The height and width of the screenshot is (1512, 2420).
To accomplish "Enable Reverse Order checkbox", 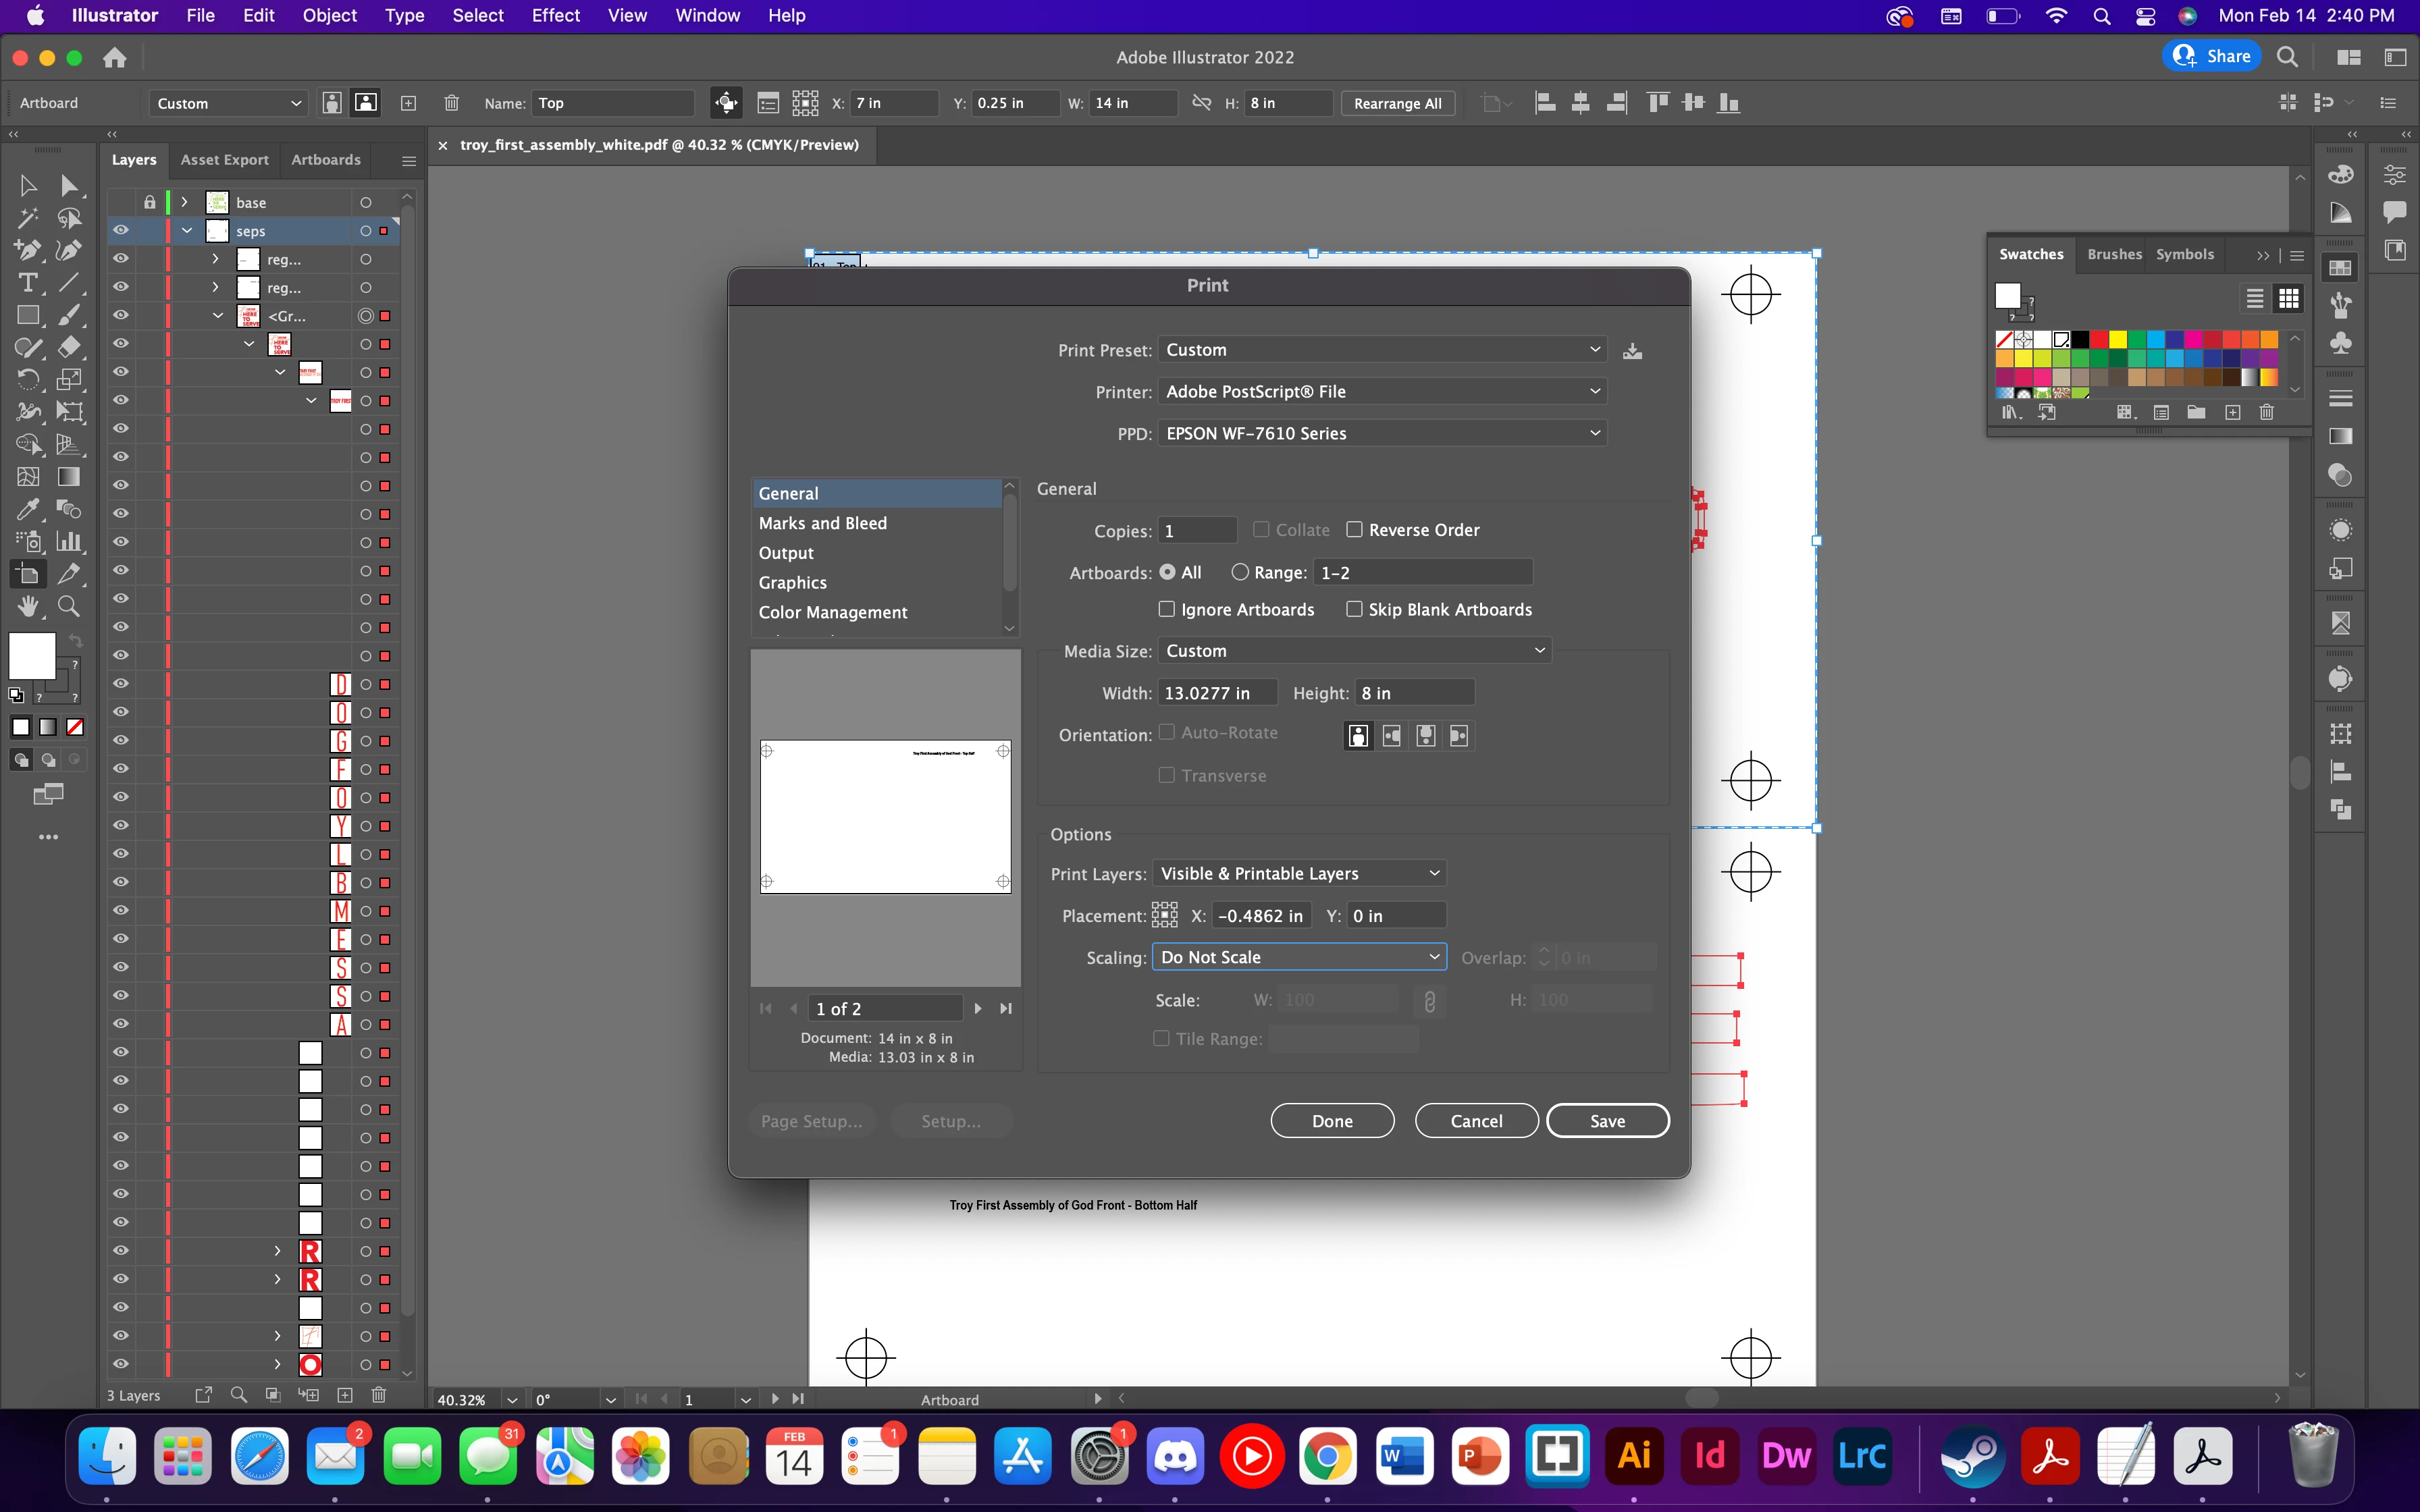I will click(x=1355, y=530).
